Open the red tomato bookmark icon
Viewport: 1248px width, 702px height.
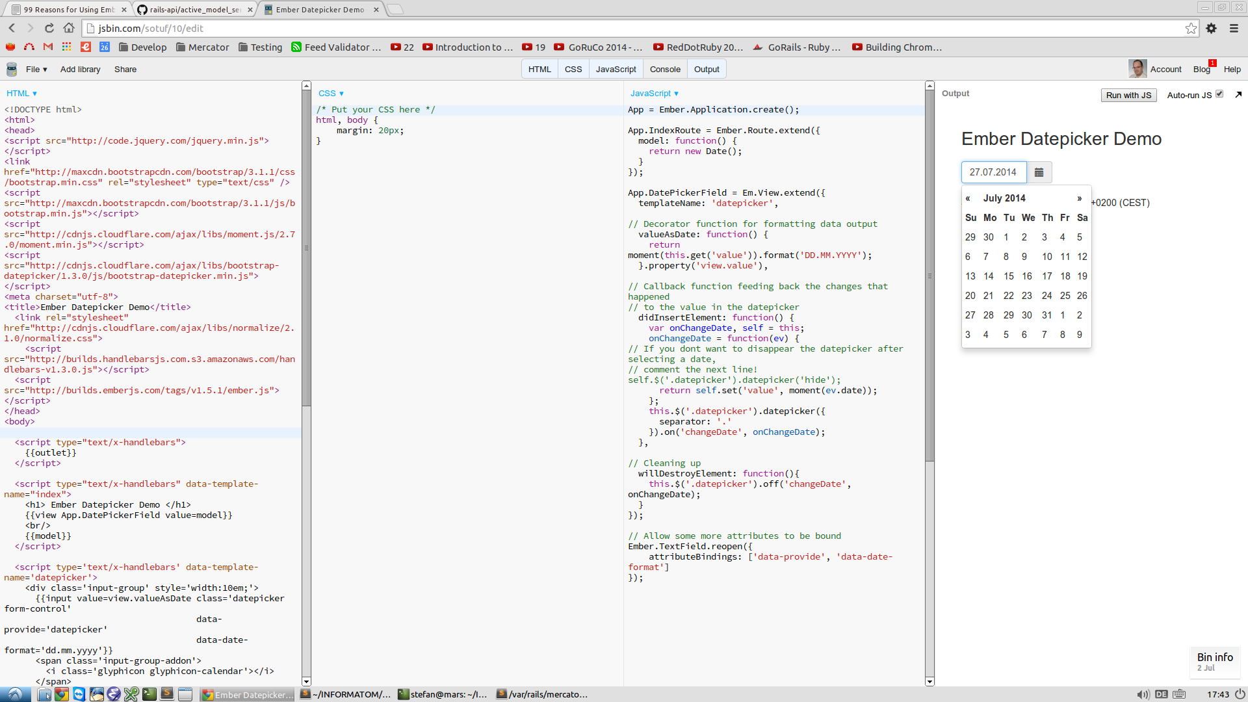click(x=10, y=47)
